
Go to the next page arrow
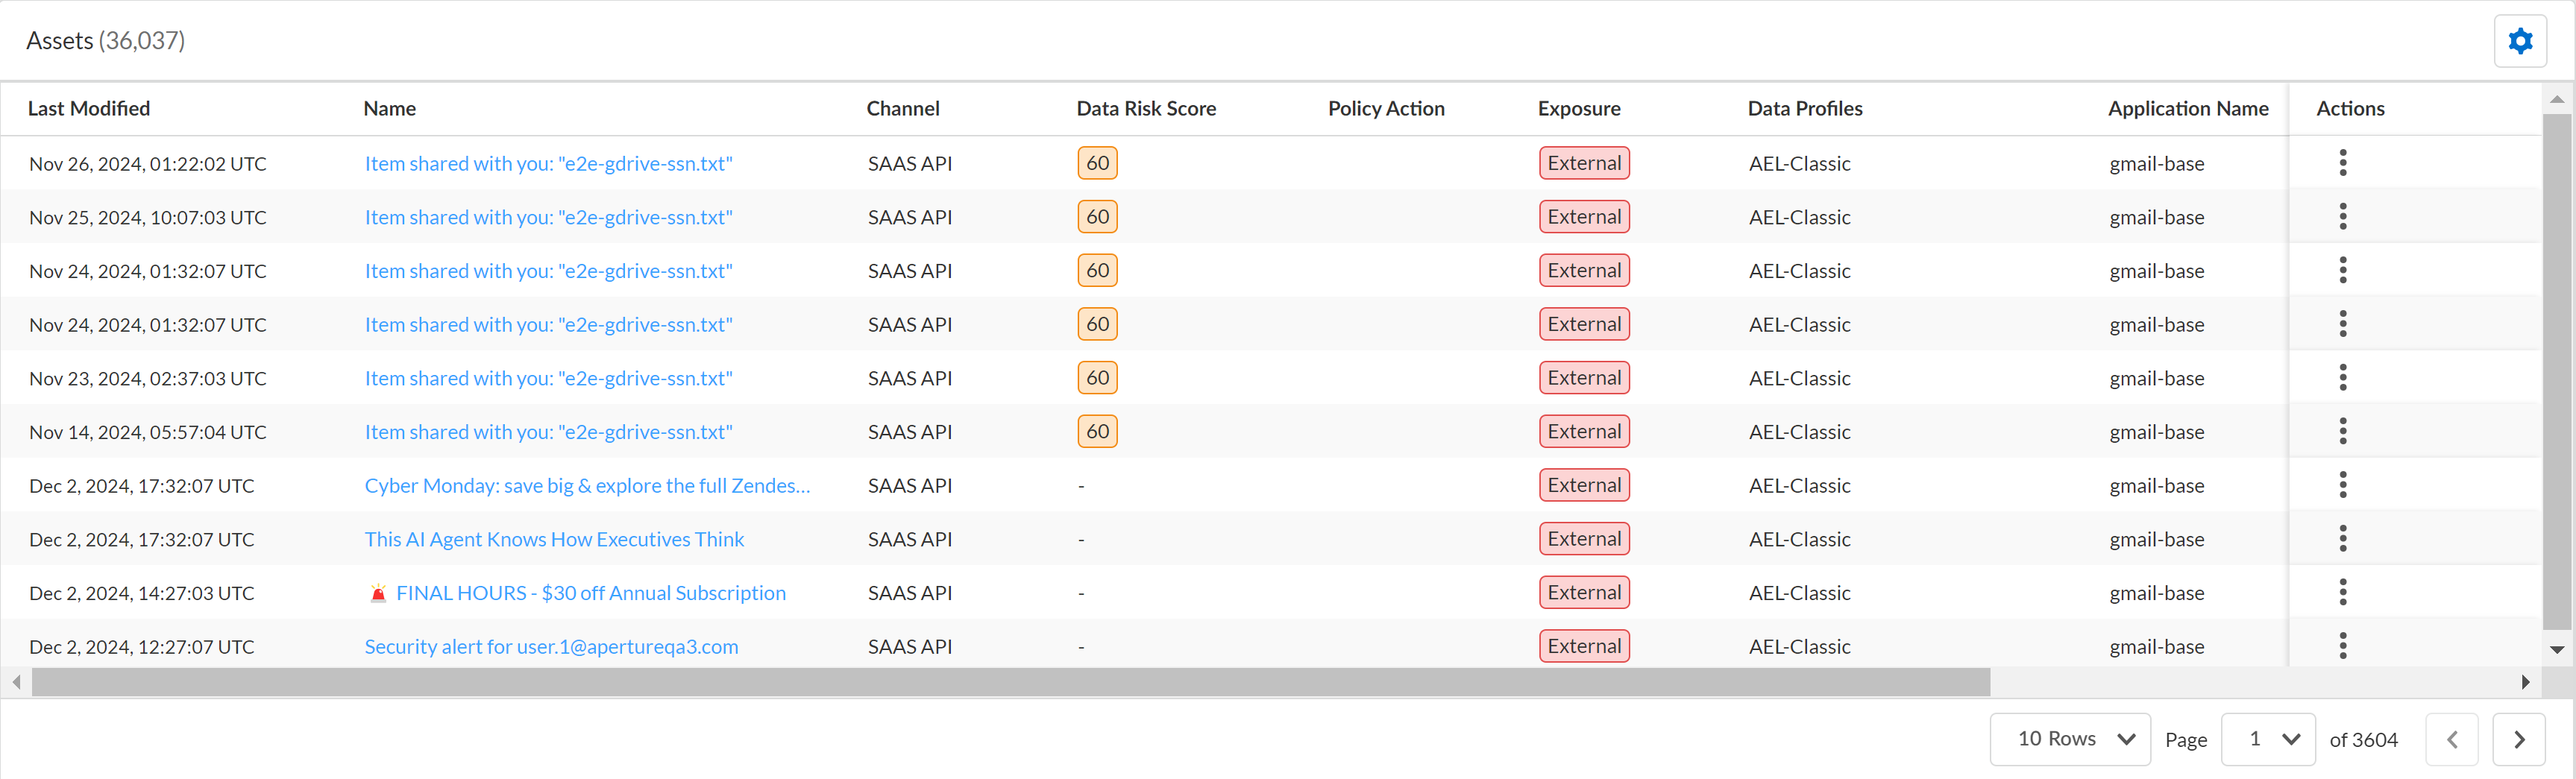(x=2518, y=739)
